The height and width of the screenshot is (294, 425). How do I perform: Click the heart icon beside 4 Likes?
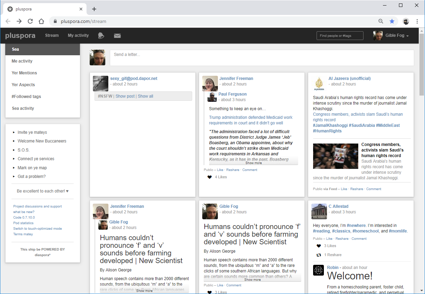coord(210,177)
